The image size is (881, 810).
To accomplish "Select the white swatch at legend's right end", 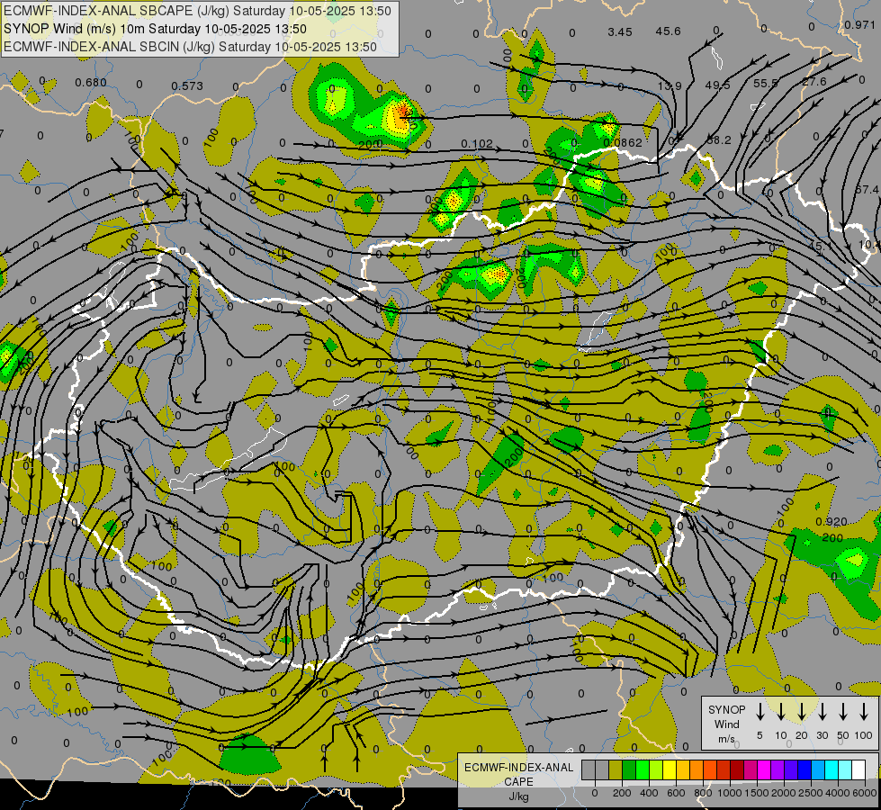I will (x=858, y=770).
